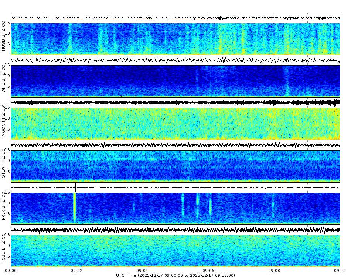Click the WIFE BHZ CC station label
Viewport: 351px width, 279px height.
(x=4, y=77)
